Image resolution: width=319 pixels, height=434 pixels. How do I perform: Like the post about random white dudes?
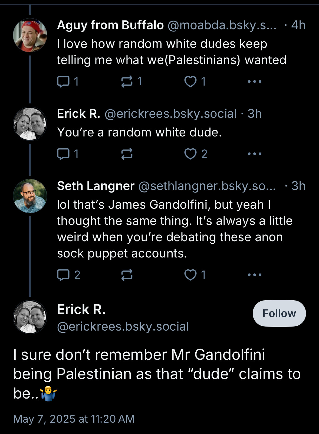[x=195, y=81]
